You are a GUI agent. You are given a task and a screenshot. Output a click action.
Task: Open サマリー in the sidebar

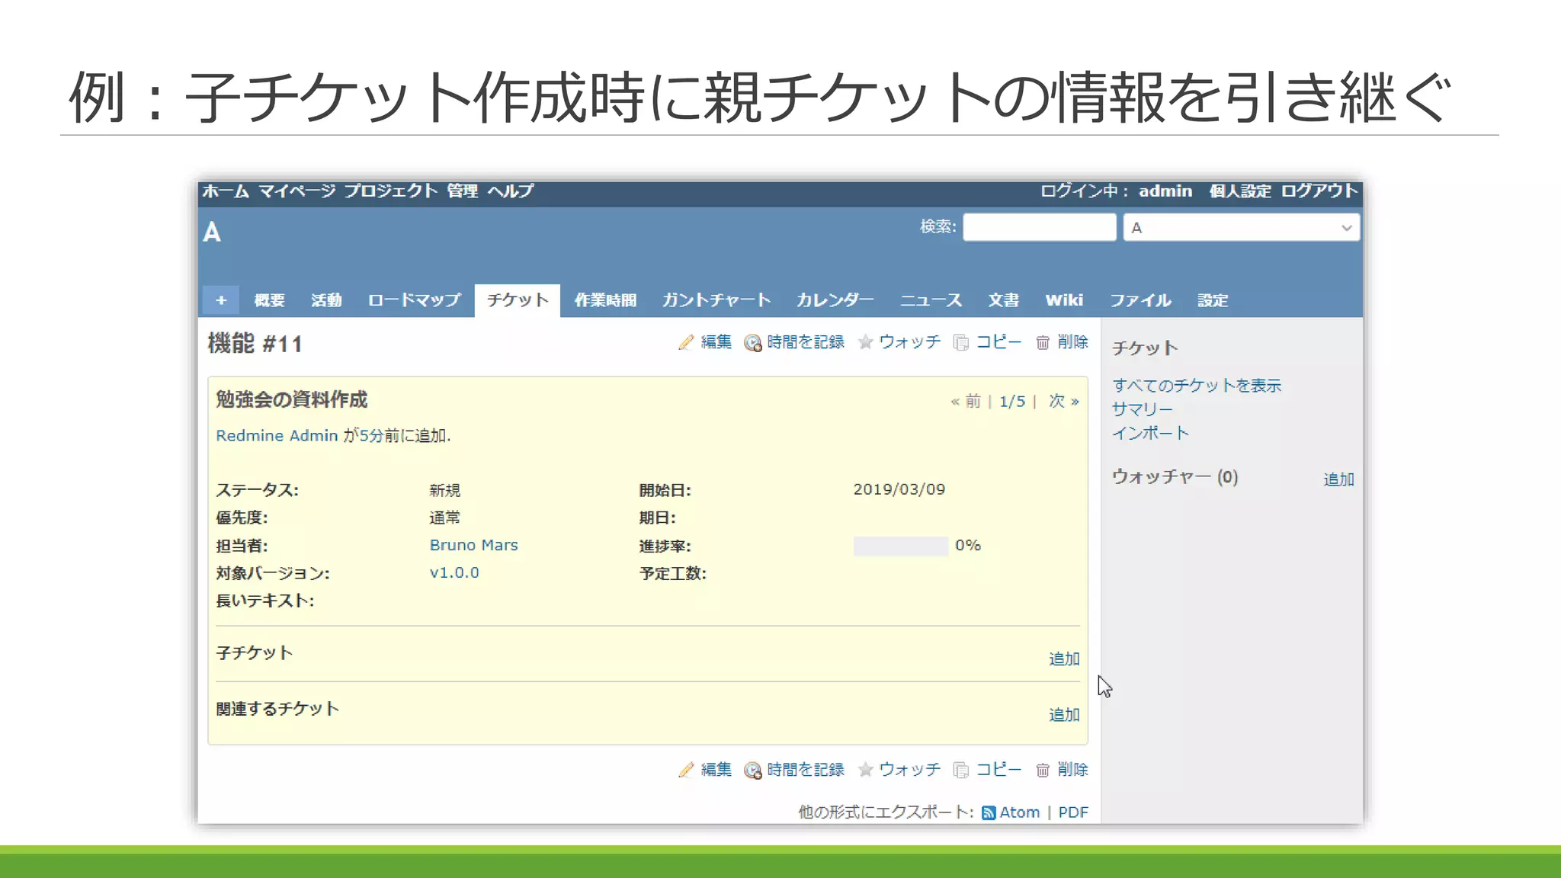[x=1142, y=409]
